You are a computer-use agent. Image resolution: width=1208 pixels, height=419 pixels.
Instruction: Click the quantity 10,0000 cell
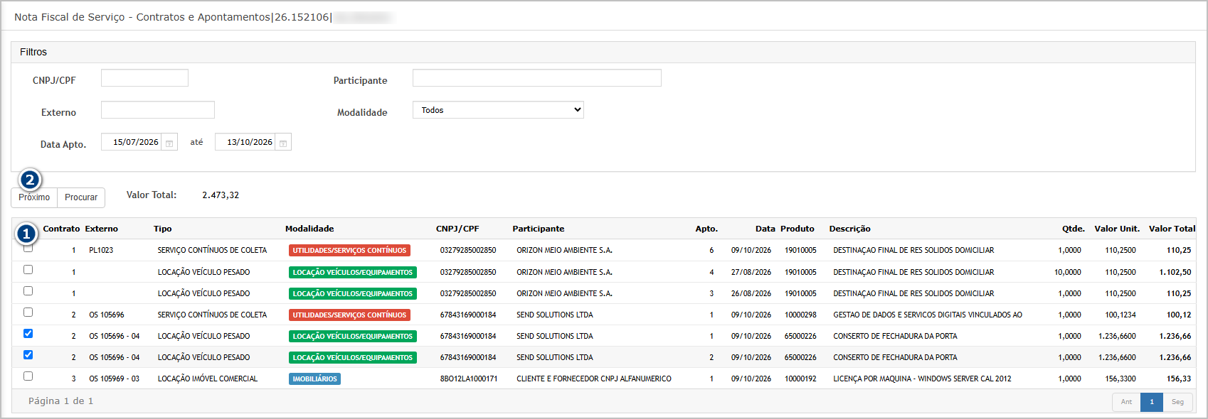pyautogui.click(x=1068, y=273)
